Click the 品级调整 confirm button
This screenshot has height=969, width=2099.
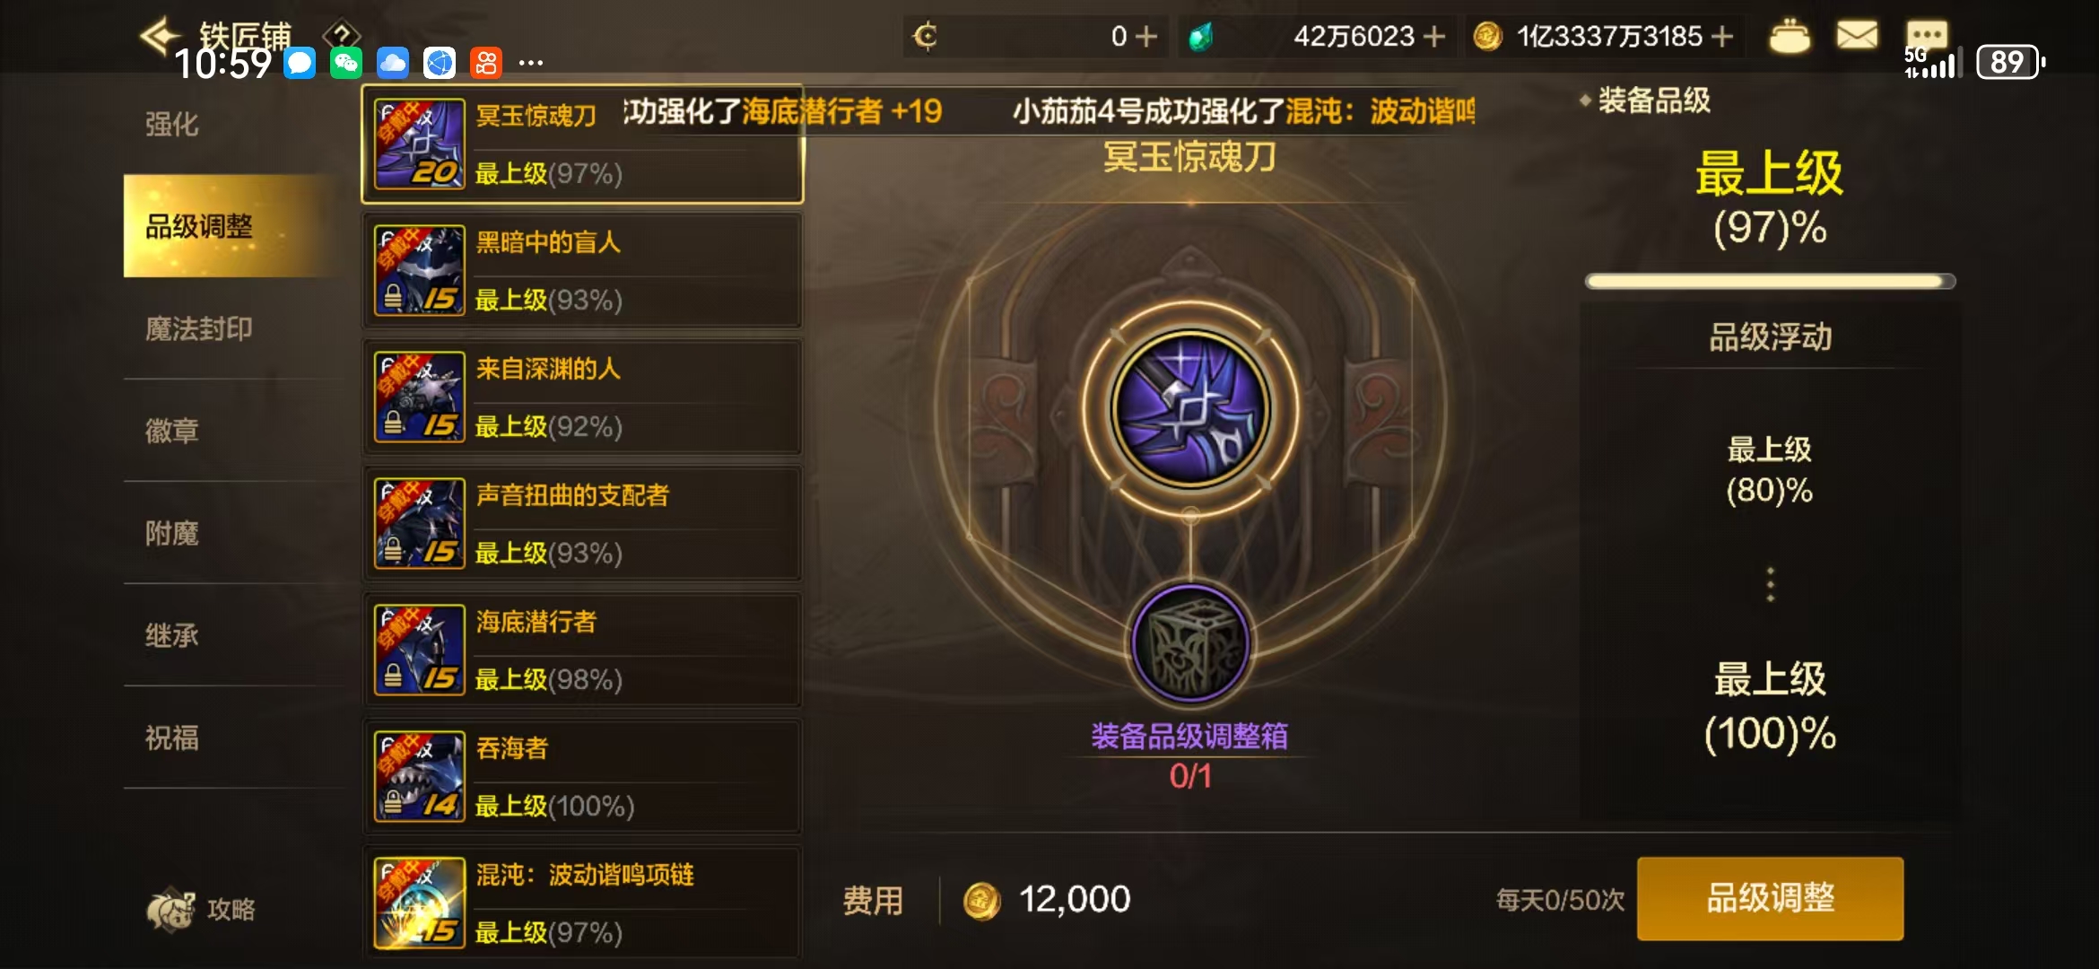click(x=1770, y=898)
